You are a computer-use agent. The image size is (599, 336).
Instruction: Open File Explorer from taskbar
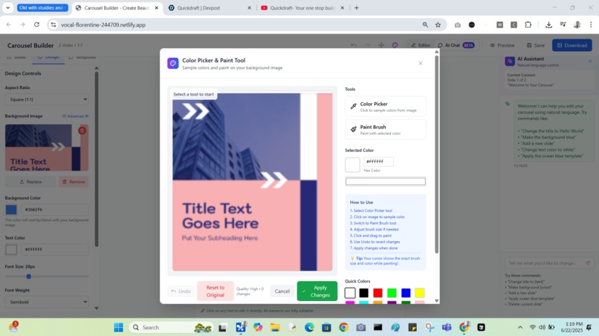tap(275, 327)
